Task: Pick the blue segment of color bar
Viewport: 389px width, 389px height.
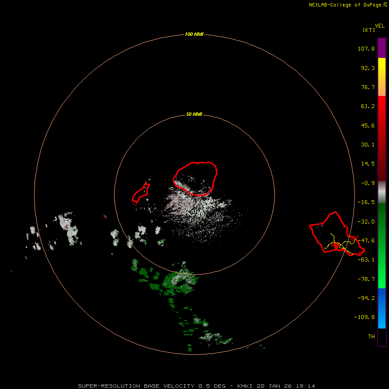Action: point(382,308)
